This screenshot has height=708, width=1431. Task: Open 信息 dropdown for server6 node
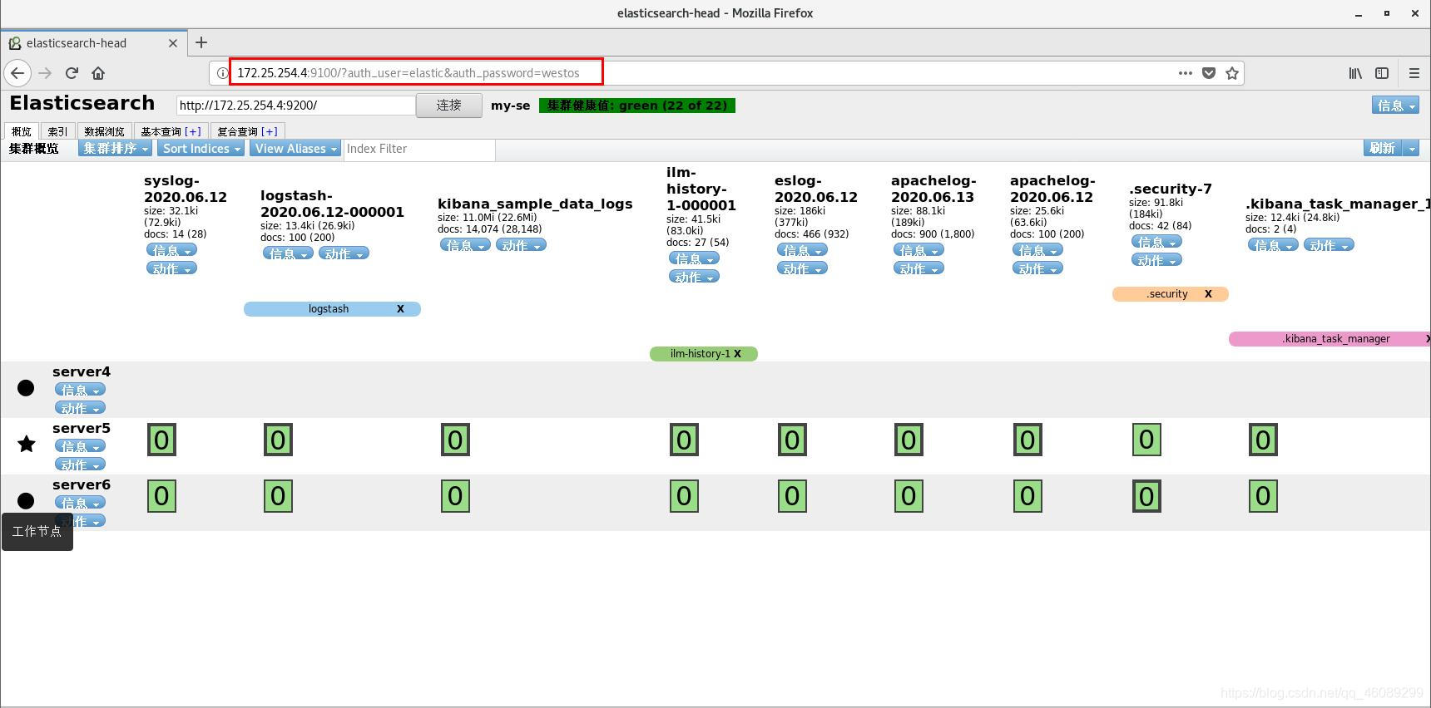coord(80,503)
